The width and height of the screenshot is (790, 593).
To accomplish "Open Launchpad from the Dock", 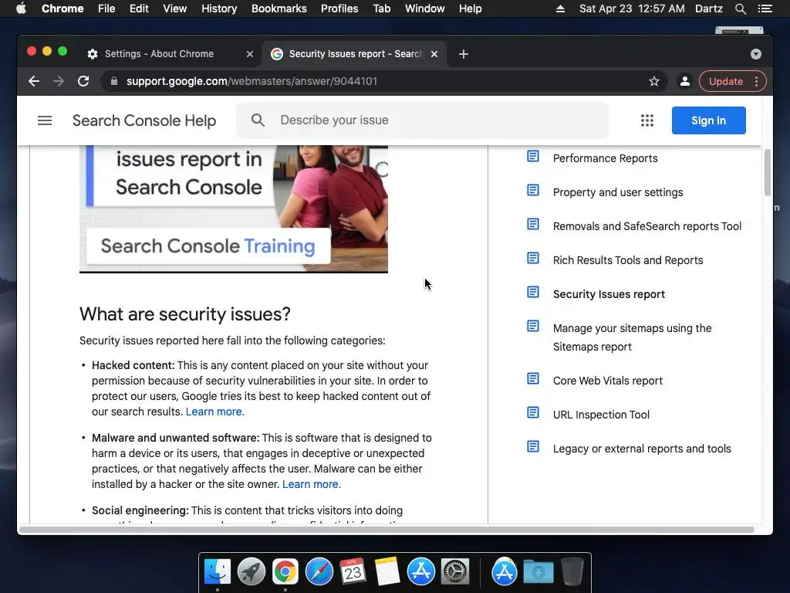I will pyautogui.click(x=252, y=572).
